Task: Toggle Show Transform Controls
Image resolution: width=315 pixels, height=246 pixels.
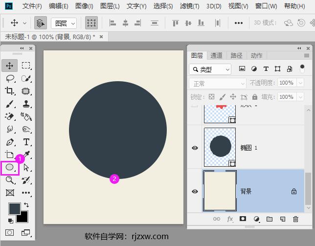Action: click(91, 23)
